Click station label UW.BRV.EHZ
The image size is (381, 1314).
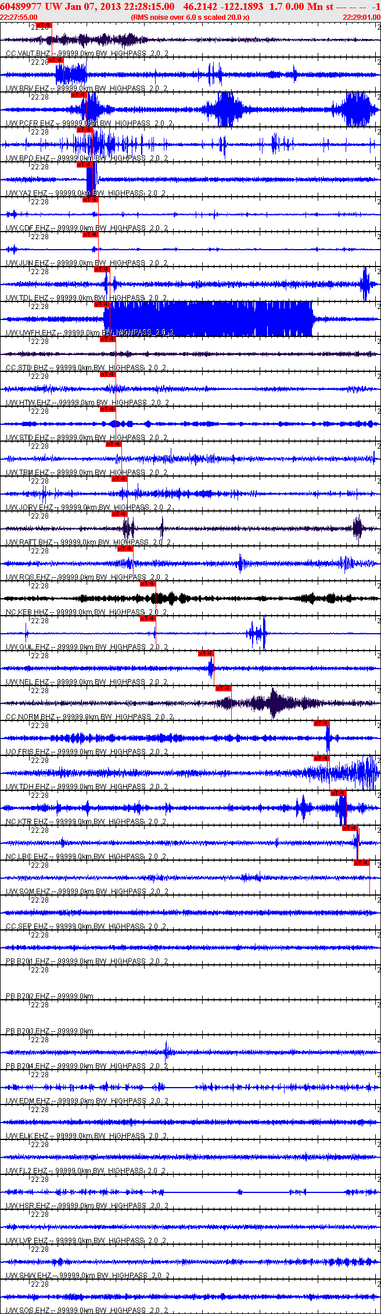tap(28, 88)
